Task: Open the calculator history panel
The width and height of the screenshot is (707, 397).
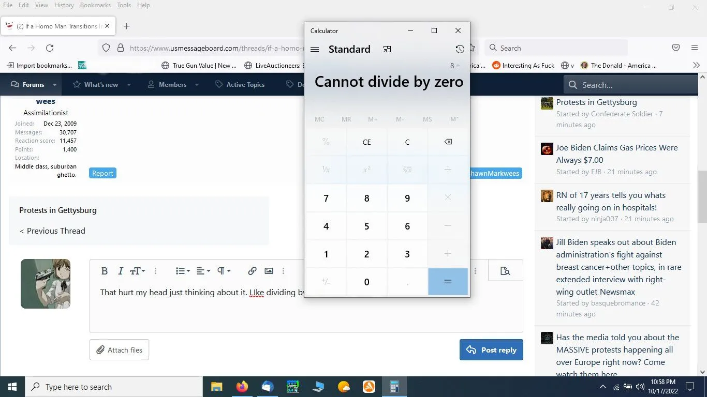Action: [460, 49]
